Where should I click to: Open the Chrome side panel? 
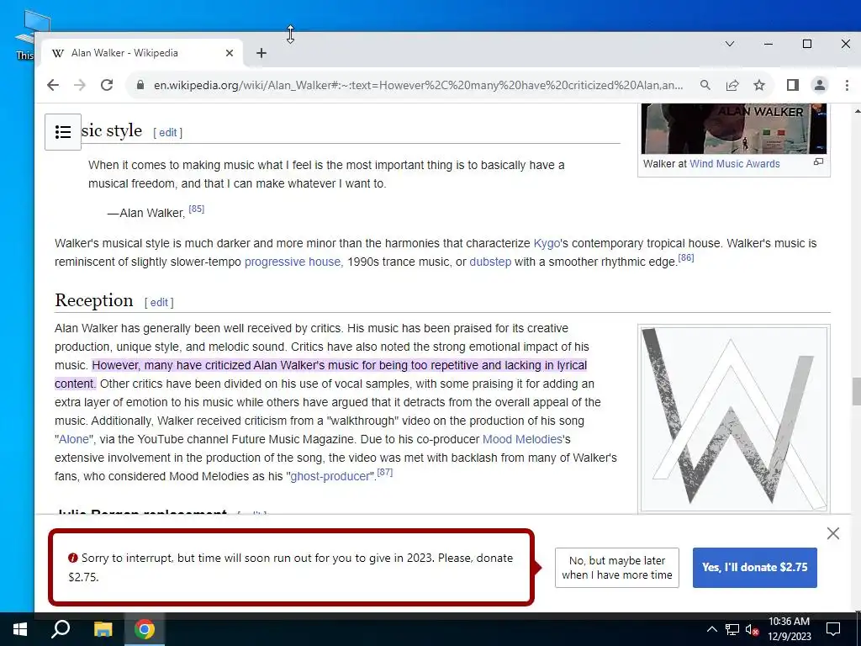(x=792, y=85)
